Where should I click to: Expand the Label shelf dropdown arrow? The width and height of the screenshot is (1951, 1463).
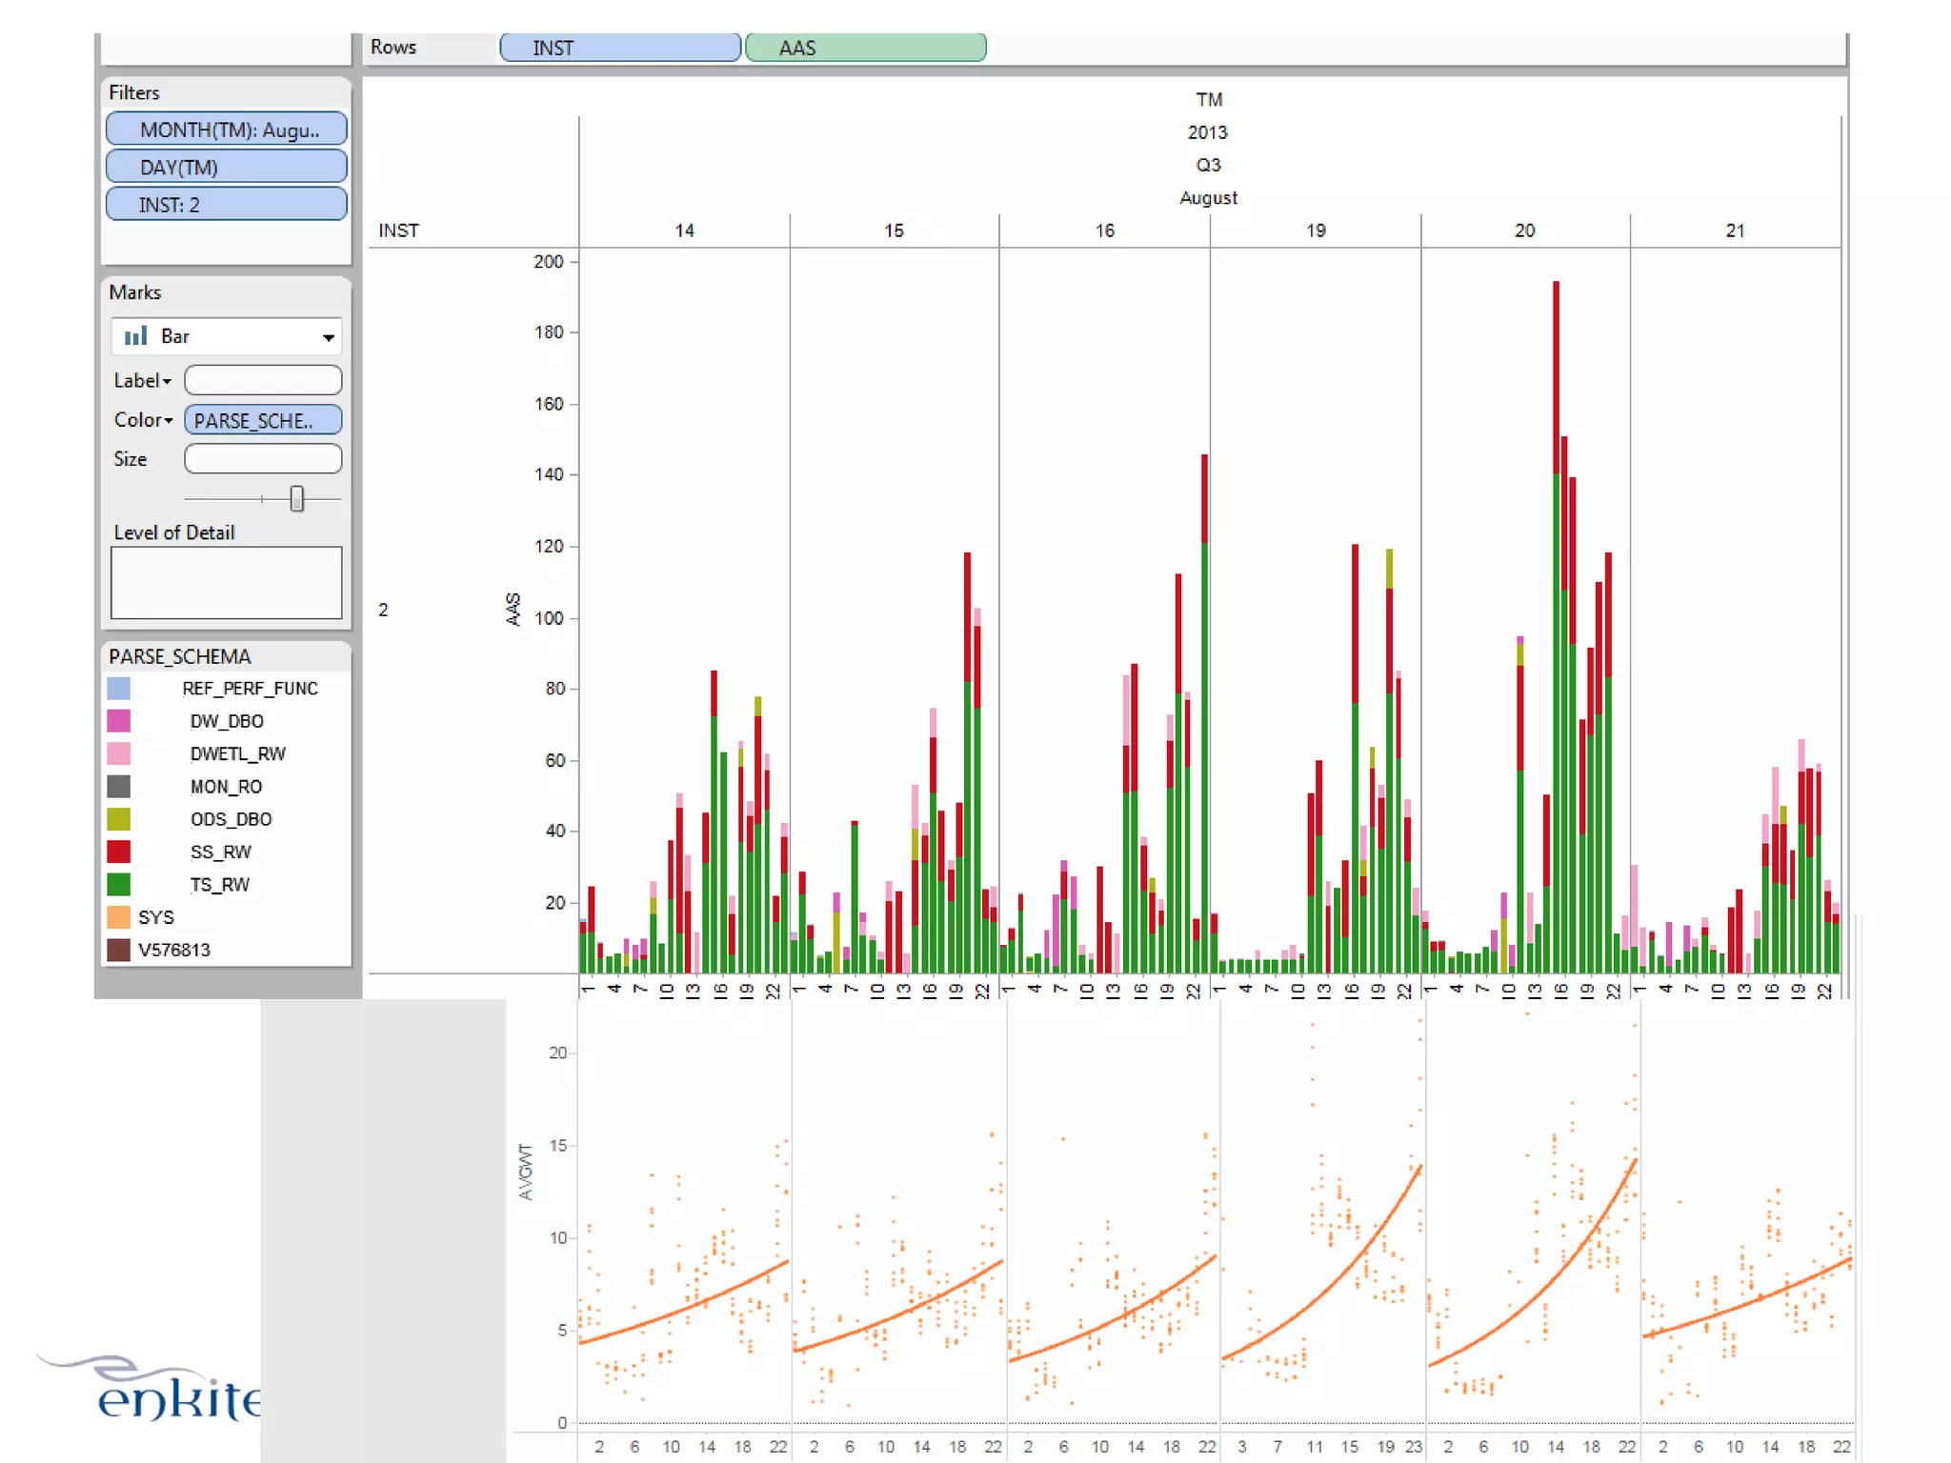click(x=167, y=381)
